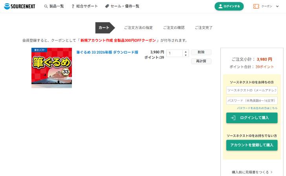Increase quantity with the up arrow

pyautogui.click(x=186, y=51)
